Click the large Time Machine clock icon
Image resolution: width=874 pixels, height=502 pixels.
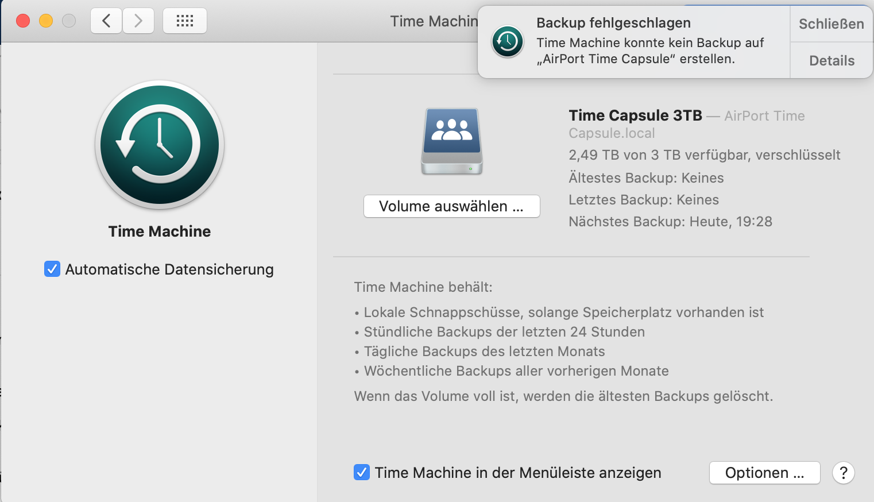click(160, 144)
